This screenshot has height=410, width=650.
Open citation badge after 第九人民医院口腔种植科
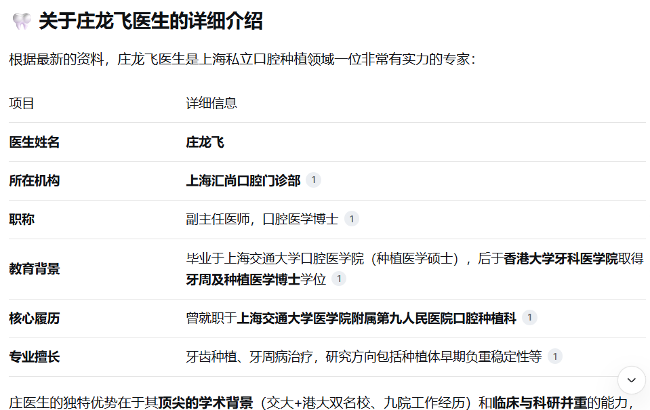click(529, 318)
